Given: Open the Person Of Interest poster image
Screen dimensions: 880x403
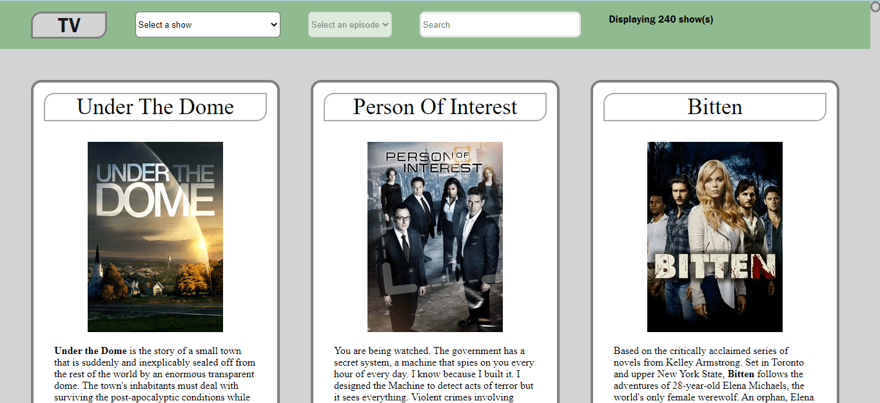Looking at the screenshot, I should coord(435,237).
